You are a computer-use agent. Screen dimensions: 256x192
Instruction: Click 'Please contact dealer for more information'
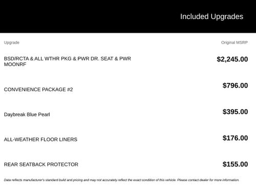[x=208, y=180]
